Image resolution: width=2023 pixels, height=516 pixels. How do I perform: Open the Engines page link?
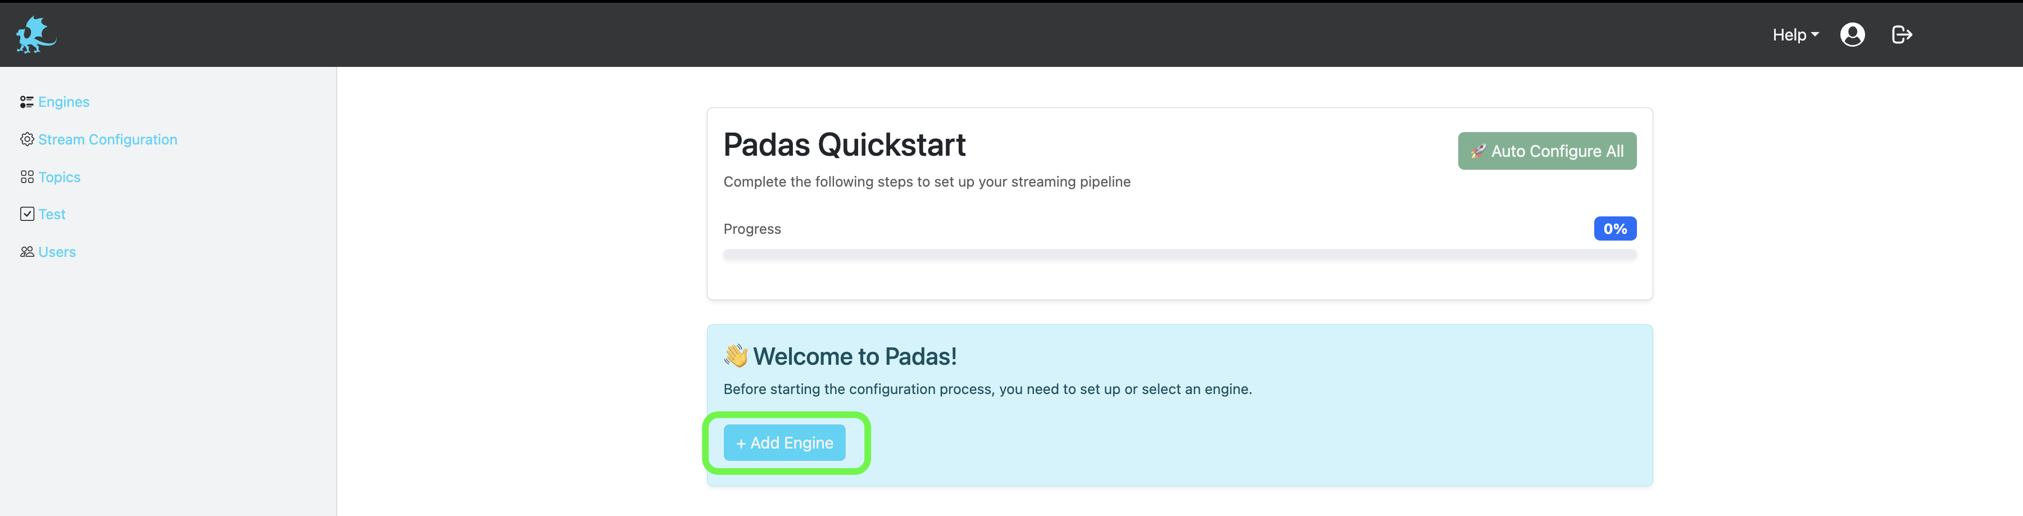[63, 102]
